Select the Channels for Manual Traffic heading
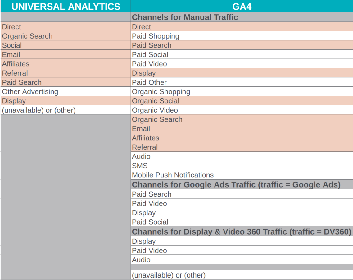 tap(185, 17)
